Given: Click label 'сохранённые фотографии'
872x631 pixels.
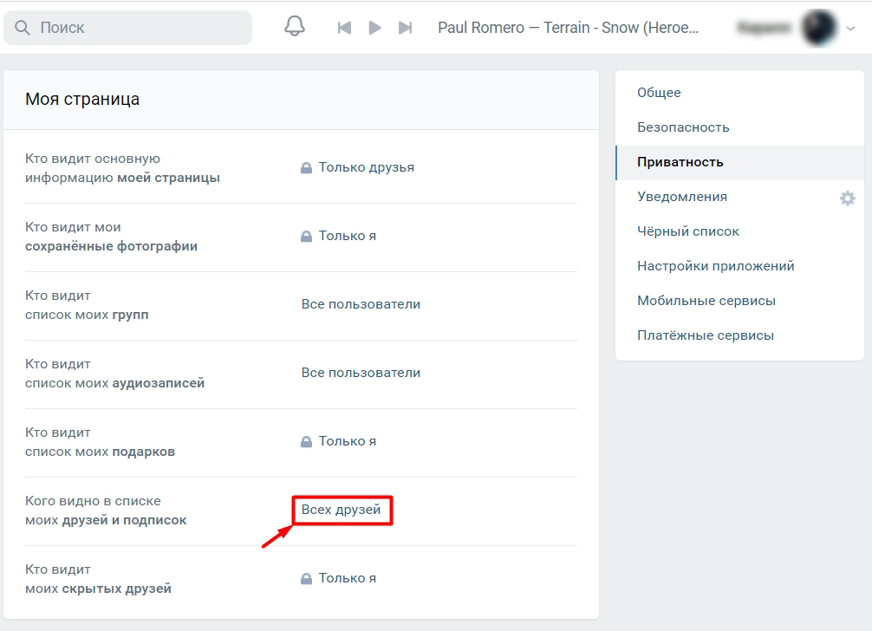Looking at the screenshot, I should click(111, 246).
